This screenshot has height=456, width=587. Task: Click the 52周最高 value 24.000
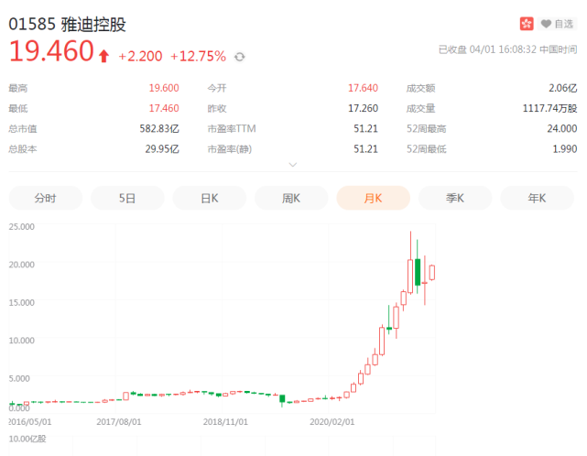(x=559, y=128)
